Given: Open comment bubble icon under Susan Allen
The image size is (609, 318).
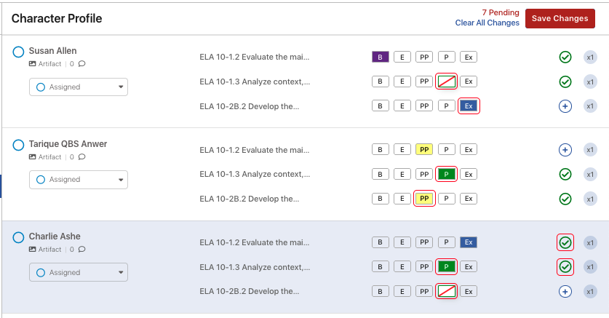Looking at the screenshot, I should [x=81, y=64].
